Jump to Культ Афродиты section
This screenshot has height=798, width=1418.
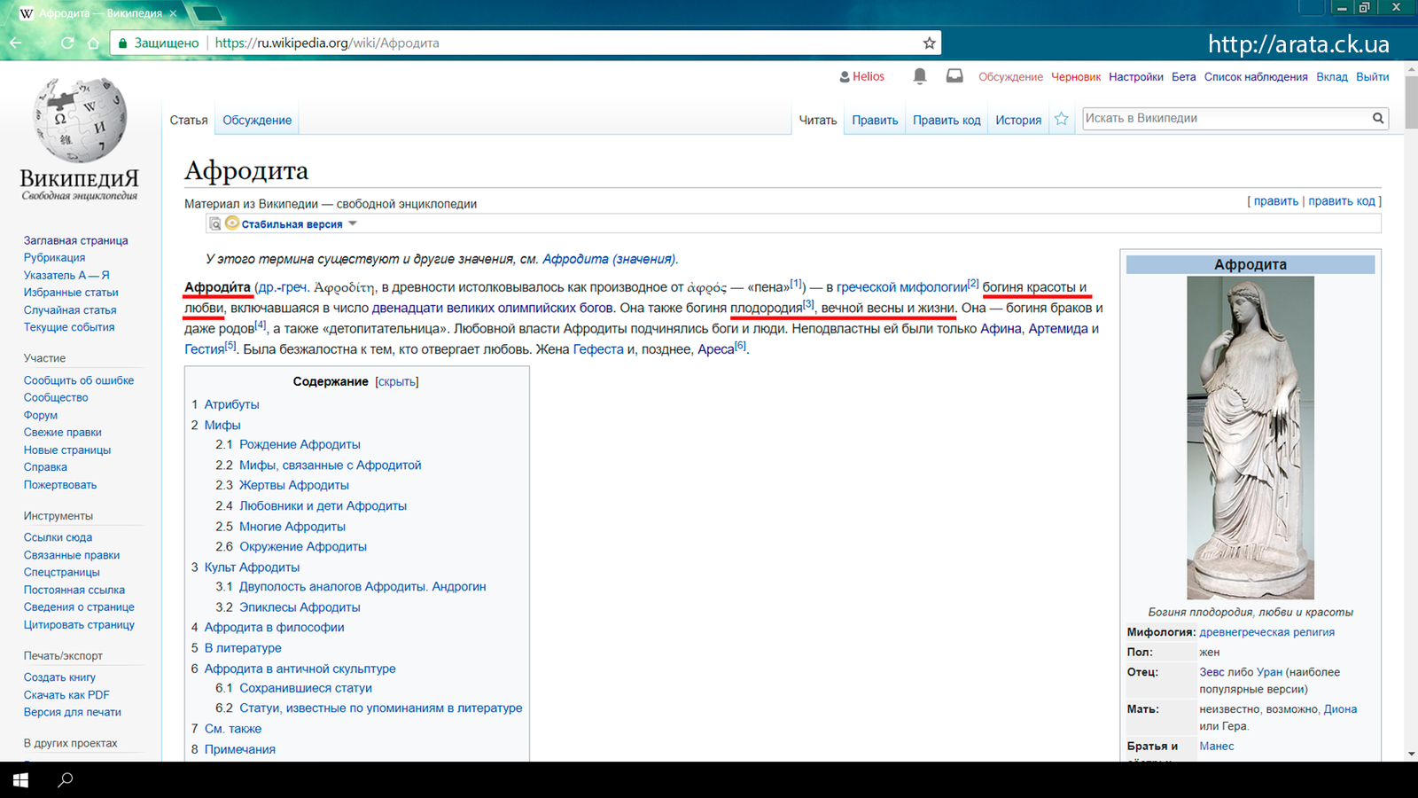(x=252, y=567)
